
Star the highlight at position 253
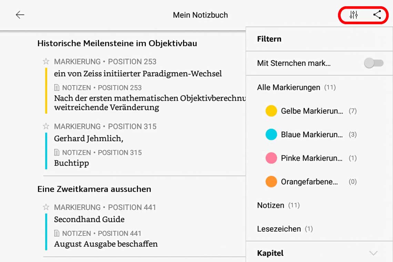(46, 62)
